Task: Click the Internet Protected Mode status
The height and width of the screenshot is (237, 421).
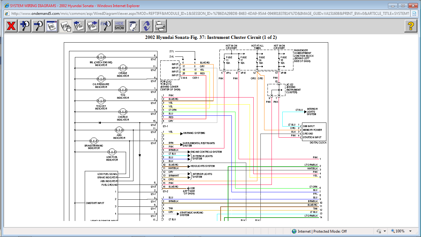Action: pyautogui.click(x=319, y=231)
